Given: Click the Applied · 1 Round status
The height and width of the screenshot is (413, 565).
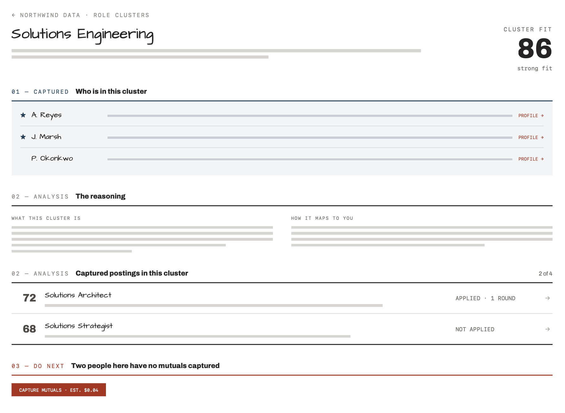Looking at the screenshot, I should click(x=485, y=298).
